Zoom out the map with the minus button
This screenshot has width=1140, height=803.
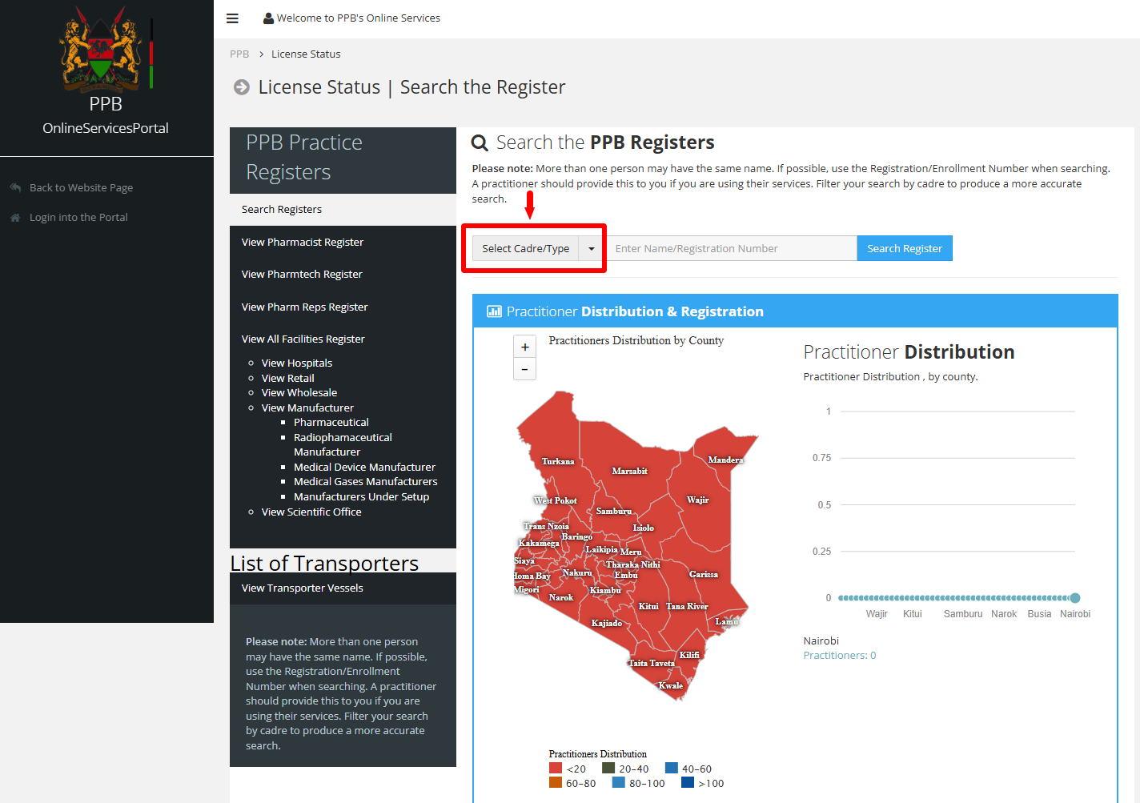pyautogui.click(x=524, y=369)
